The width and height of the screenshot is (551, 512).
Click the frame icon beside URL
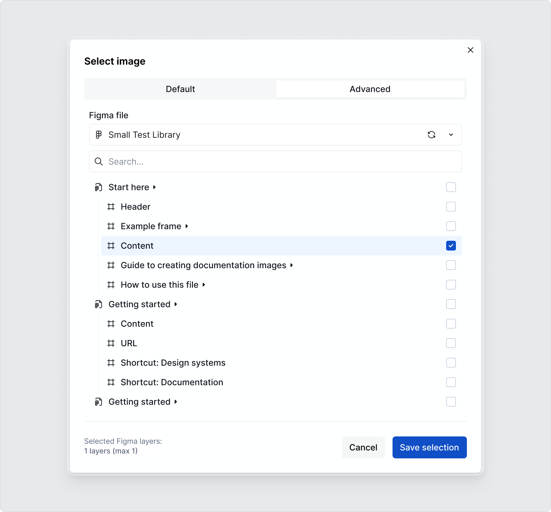111,343
